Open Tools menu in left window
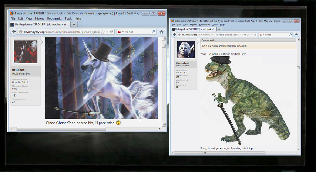The height and width of the screenshot is (172, 316). tap(68, 18)
